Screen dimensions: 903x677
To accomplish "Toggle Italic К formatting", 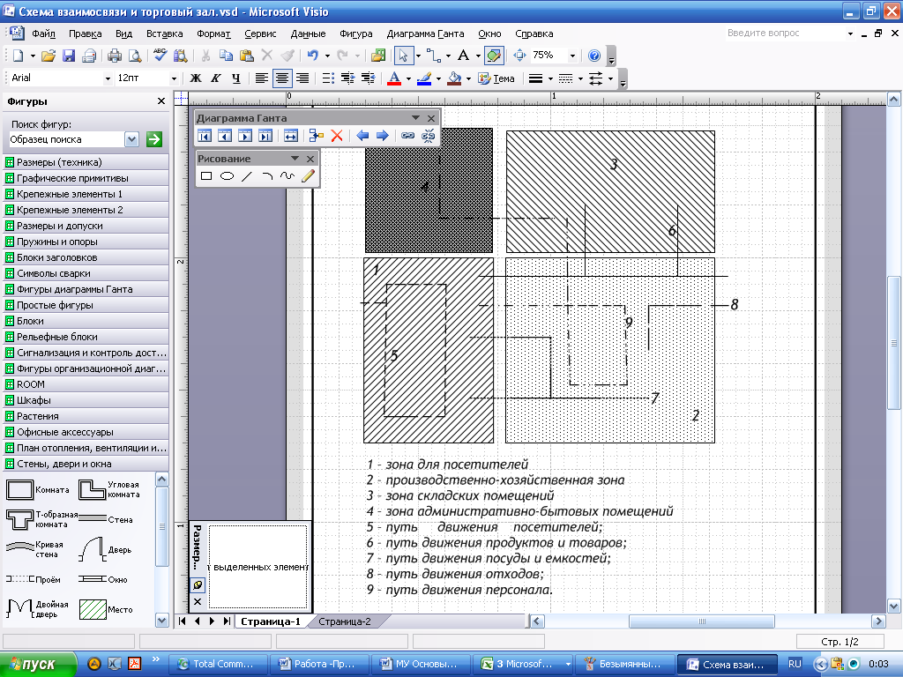I will 216,78.
